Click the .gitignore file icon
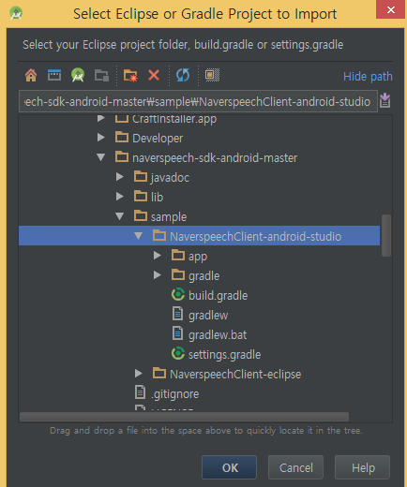Image resolution: width=407 pixels, height=487 pixels. coord(140,392)
